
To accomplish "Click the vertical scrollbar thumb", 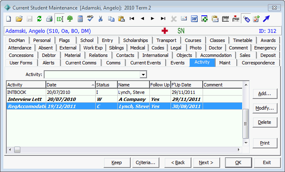I will coord(246,124).
